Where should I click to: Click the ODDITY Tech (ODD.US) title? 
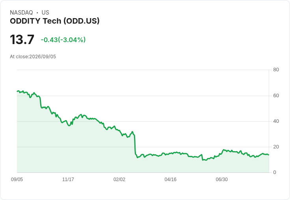click(54, 21)
